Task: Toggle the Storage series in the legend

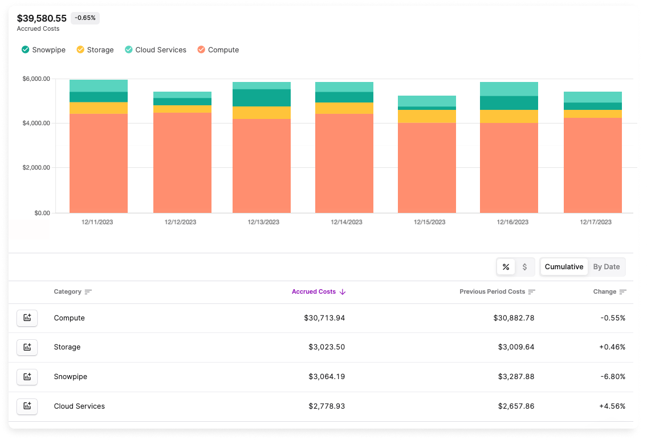Action: pyautogui.click(x=95, y=50)
